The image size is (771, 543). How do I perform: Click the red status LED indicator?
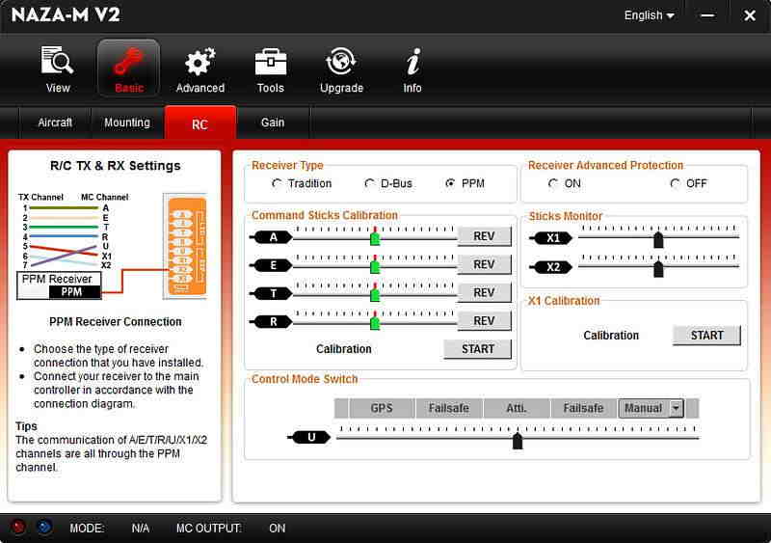click(x=18, y=528)
